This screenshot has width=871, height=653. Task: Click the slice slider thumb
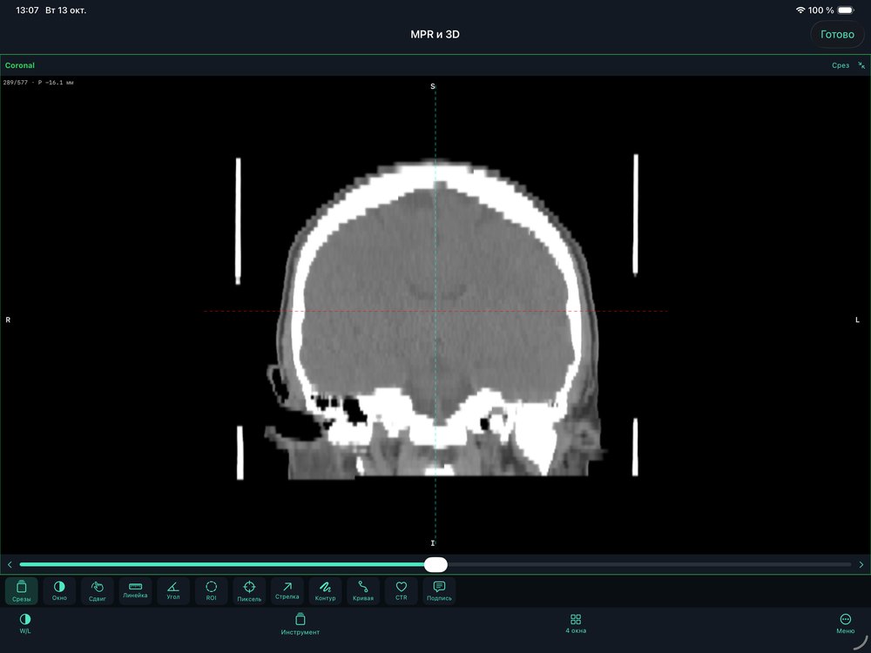pyautogui.click(x=435, y=565)
